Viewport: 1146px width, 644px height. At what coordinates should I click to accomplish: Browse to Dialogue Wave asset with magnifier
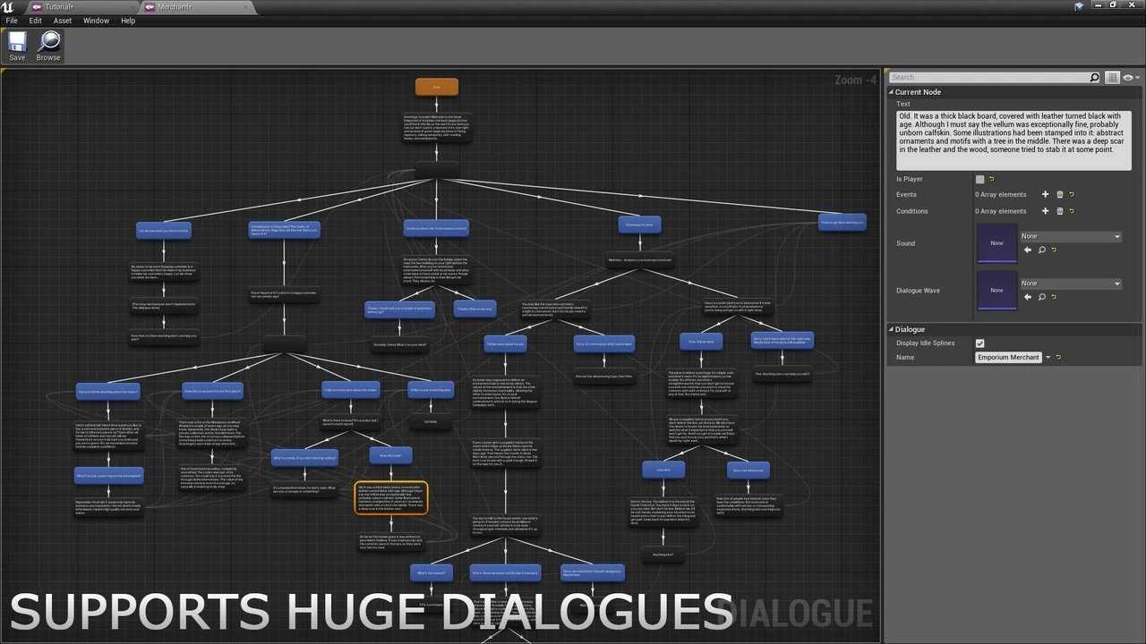[x=1041, y=297]
